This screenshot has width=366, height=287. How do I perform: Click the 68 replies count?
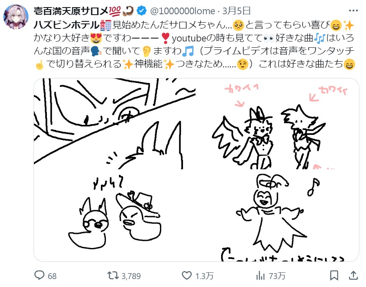52,276
